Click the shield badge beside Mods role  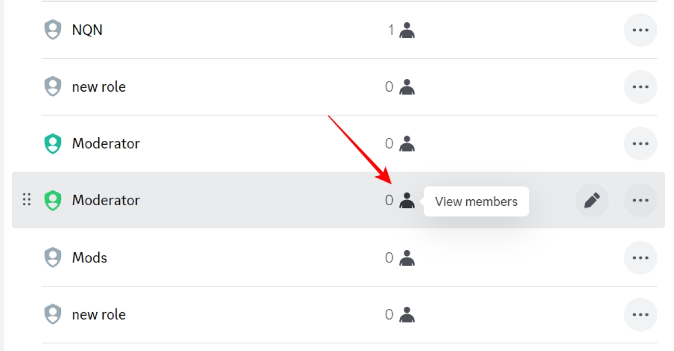[53, 258]
